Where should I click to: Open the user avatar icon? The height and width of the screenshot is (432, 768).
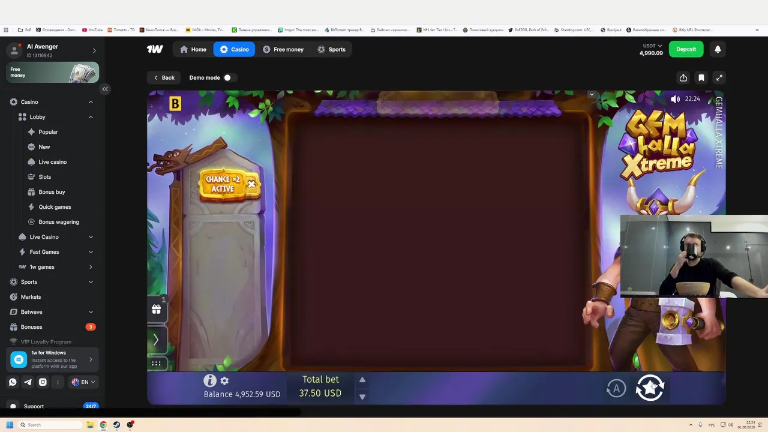click(14, 50)
